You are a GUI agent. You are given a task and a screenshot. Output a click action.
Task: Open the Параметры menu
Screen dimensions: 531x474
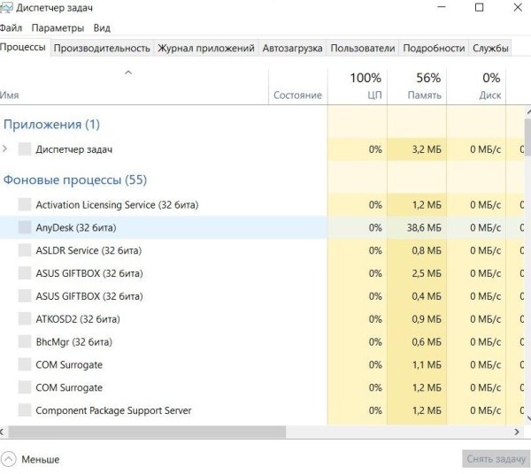click(54, 28)
